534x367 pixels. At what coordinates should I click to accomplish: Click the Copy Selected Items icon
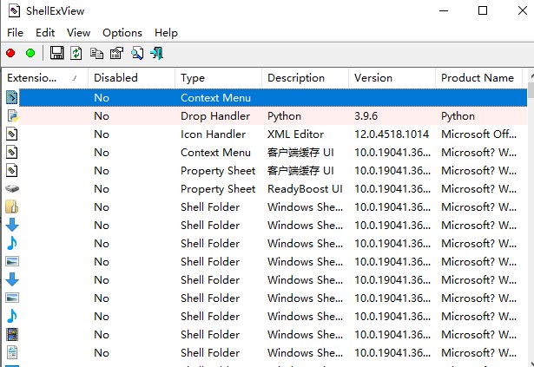pyautogui.click(x=97, y=54)
